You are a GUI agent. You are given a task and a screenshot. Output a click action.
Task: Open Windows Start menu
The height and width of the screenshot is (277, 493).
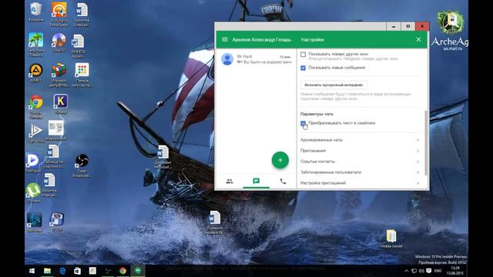(x=32, y=271)
